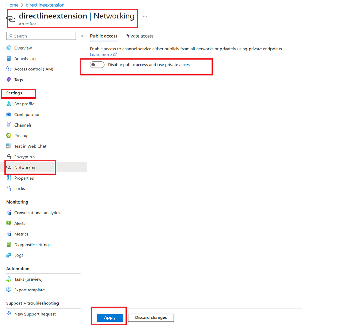The image size is (342, 327).
Task: Open Tasks (preview)
Action: [x=28, y=279]
